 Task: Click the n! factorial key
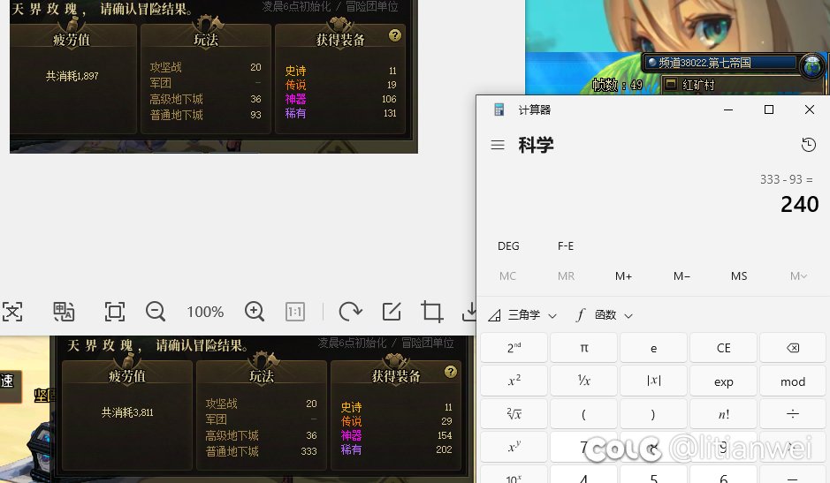point(724,414)
